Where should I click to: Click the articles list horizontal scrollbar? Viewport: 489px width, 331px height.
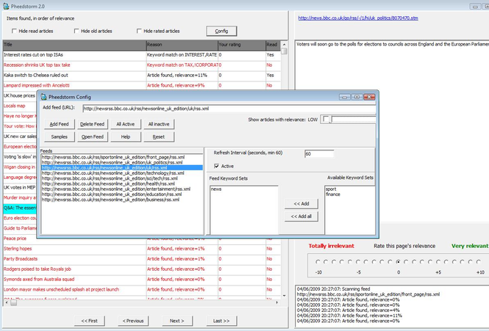coord(142,302)
